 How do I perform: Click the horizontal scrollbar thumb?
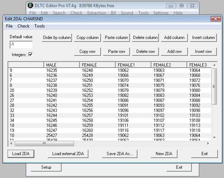[44, 144]
